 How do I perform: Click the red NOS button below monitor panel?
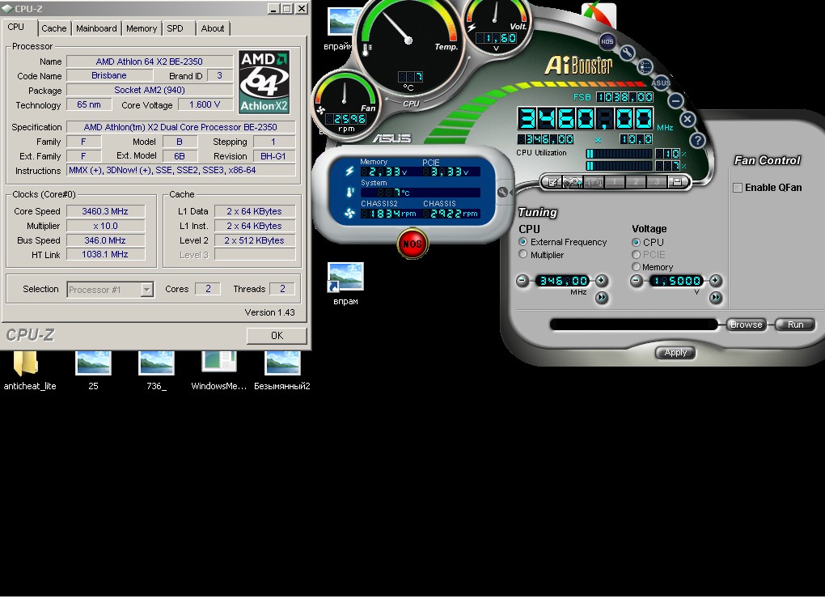(x=412, y=244)
